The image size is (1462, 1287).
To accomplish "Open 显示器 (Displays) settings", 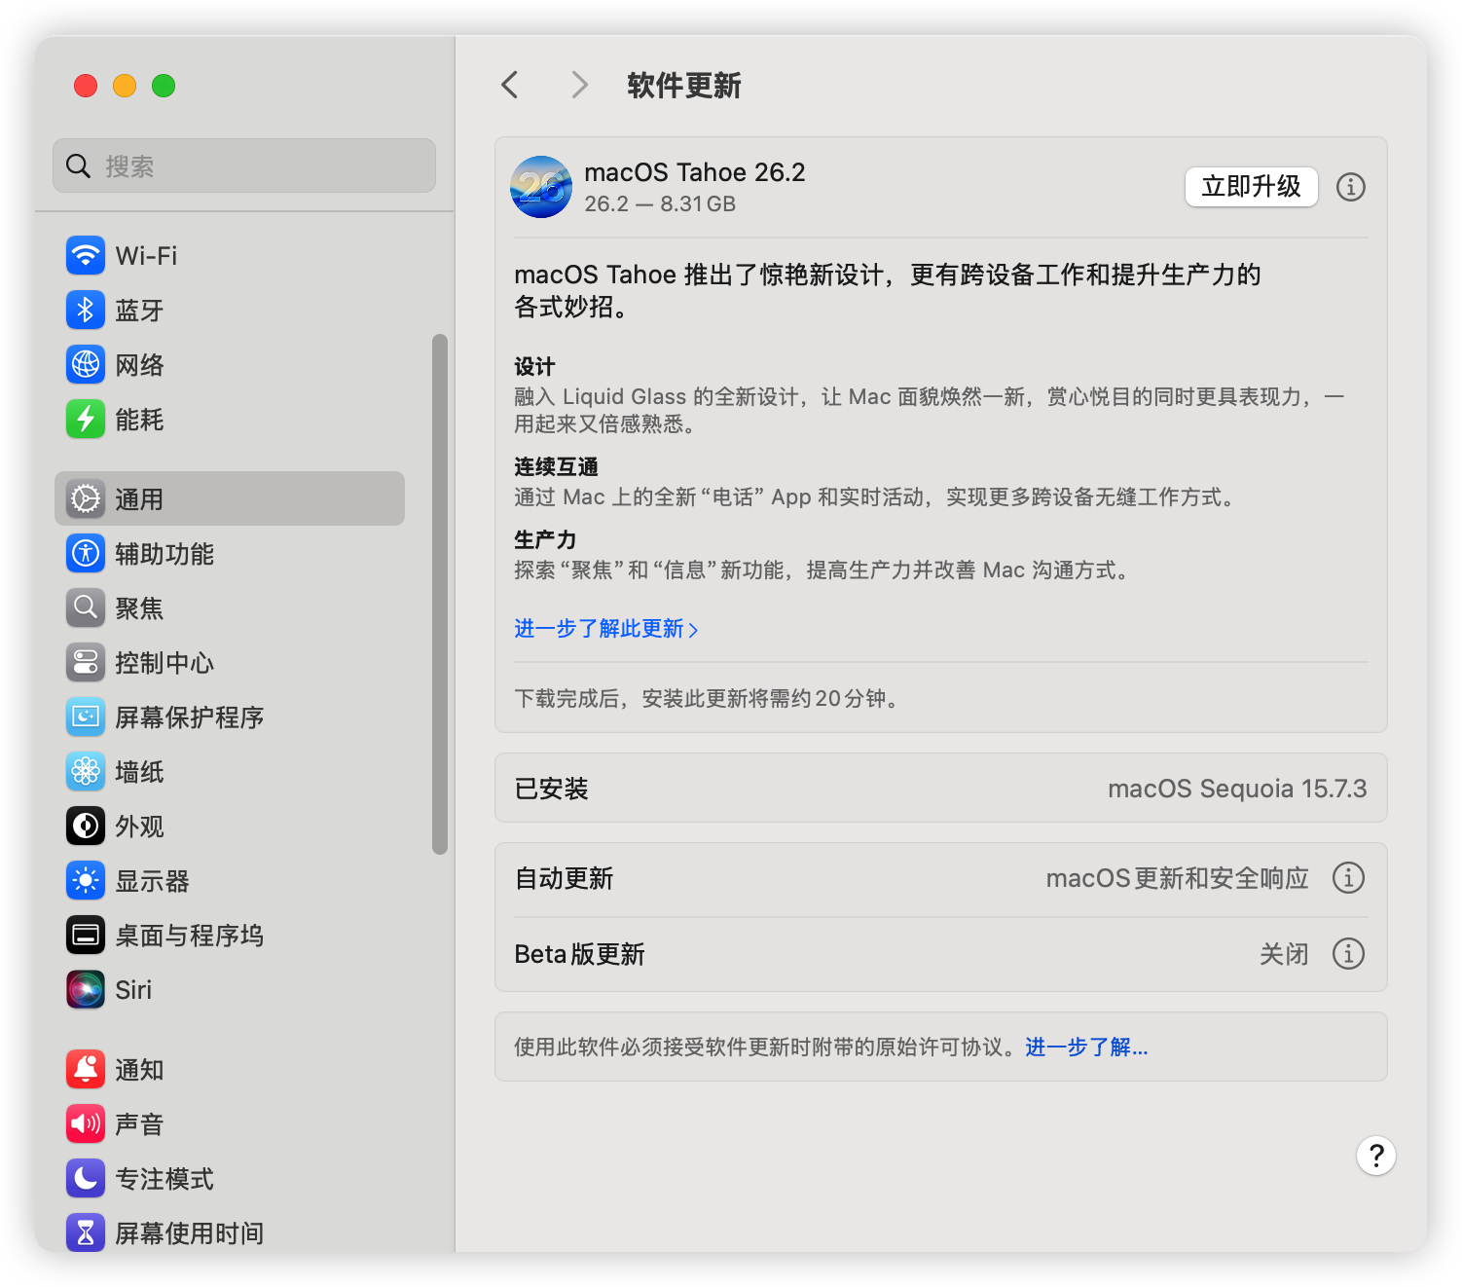I will (x=151, y=880).
